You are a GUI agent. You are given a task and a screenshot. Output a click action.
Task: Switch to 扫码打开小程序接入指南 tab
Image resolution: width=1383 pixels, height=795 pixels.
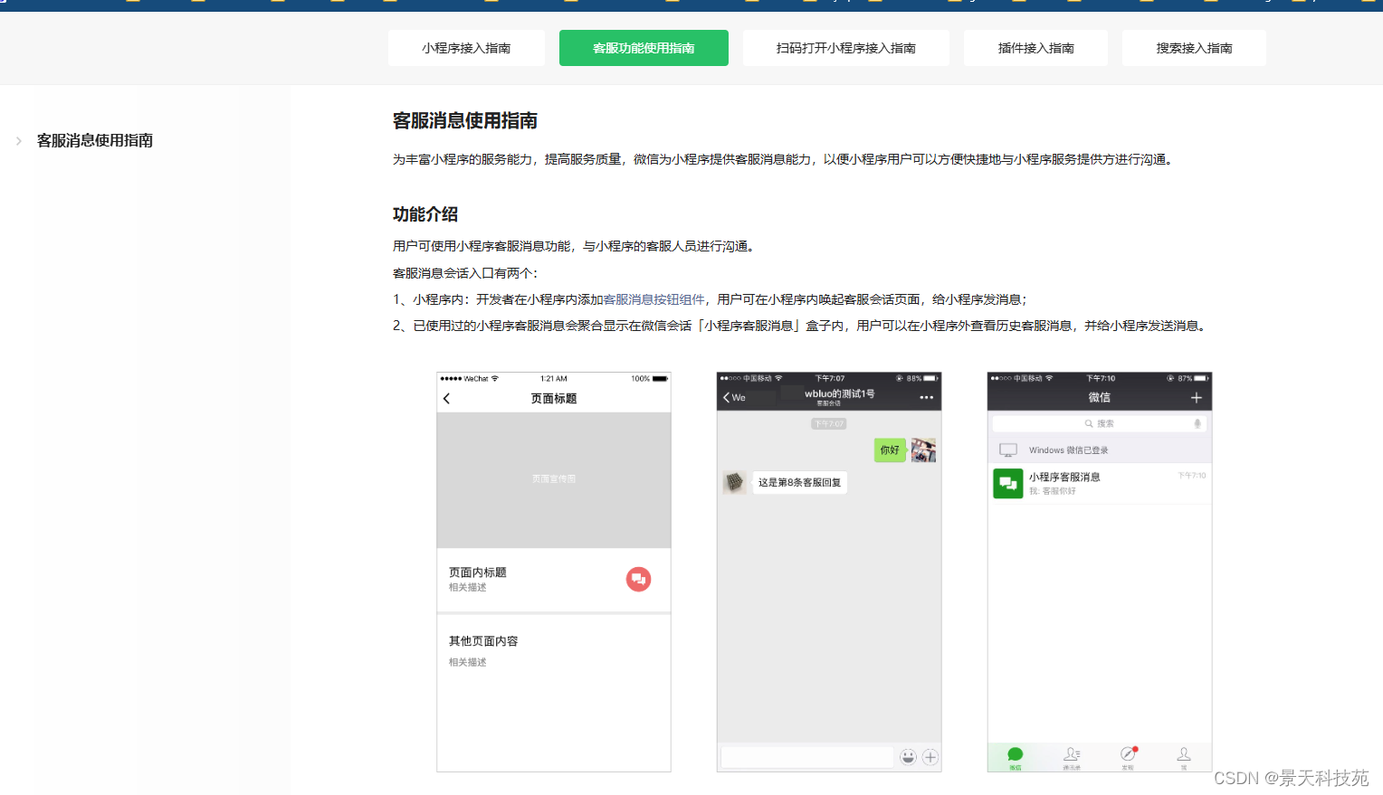click(846, 48)
